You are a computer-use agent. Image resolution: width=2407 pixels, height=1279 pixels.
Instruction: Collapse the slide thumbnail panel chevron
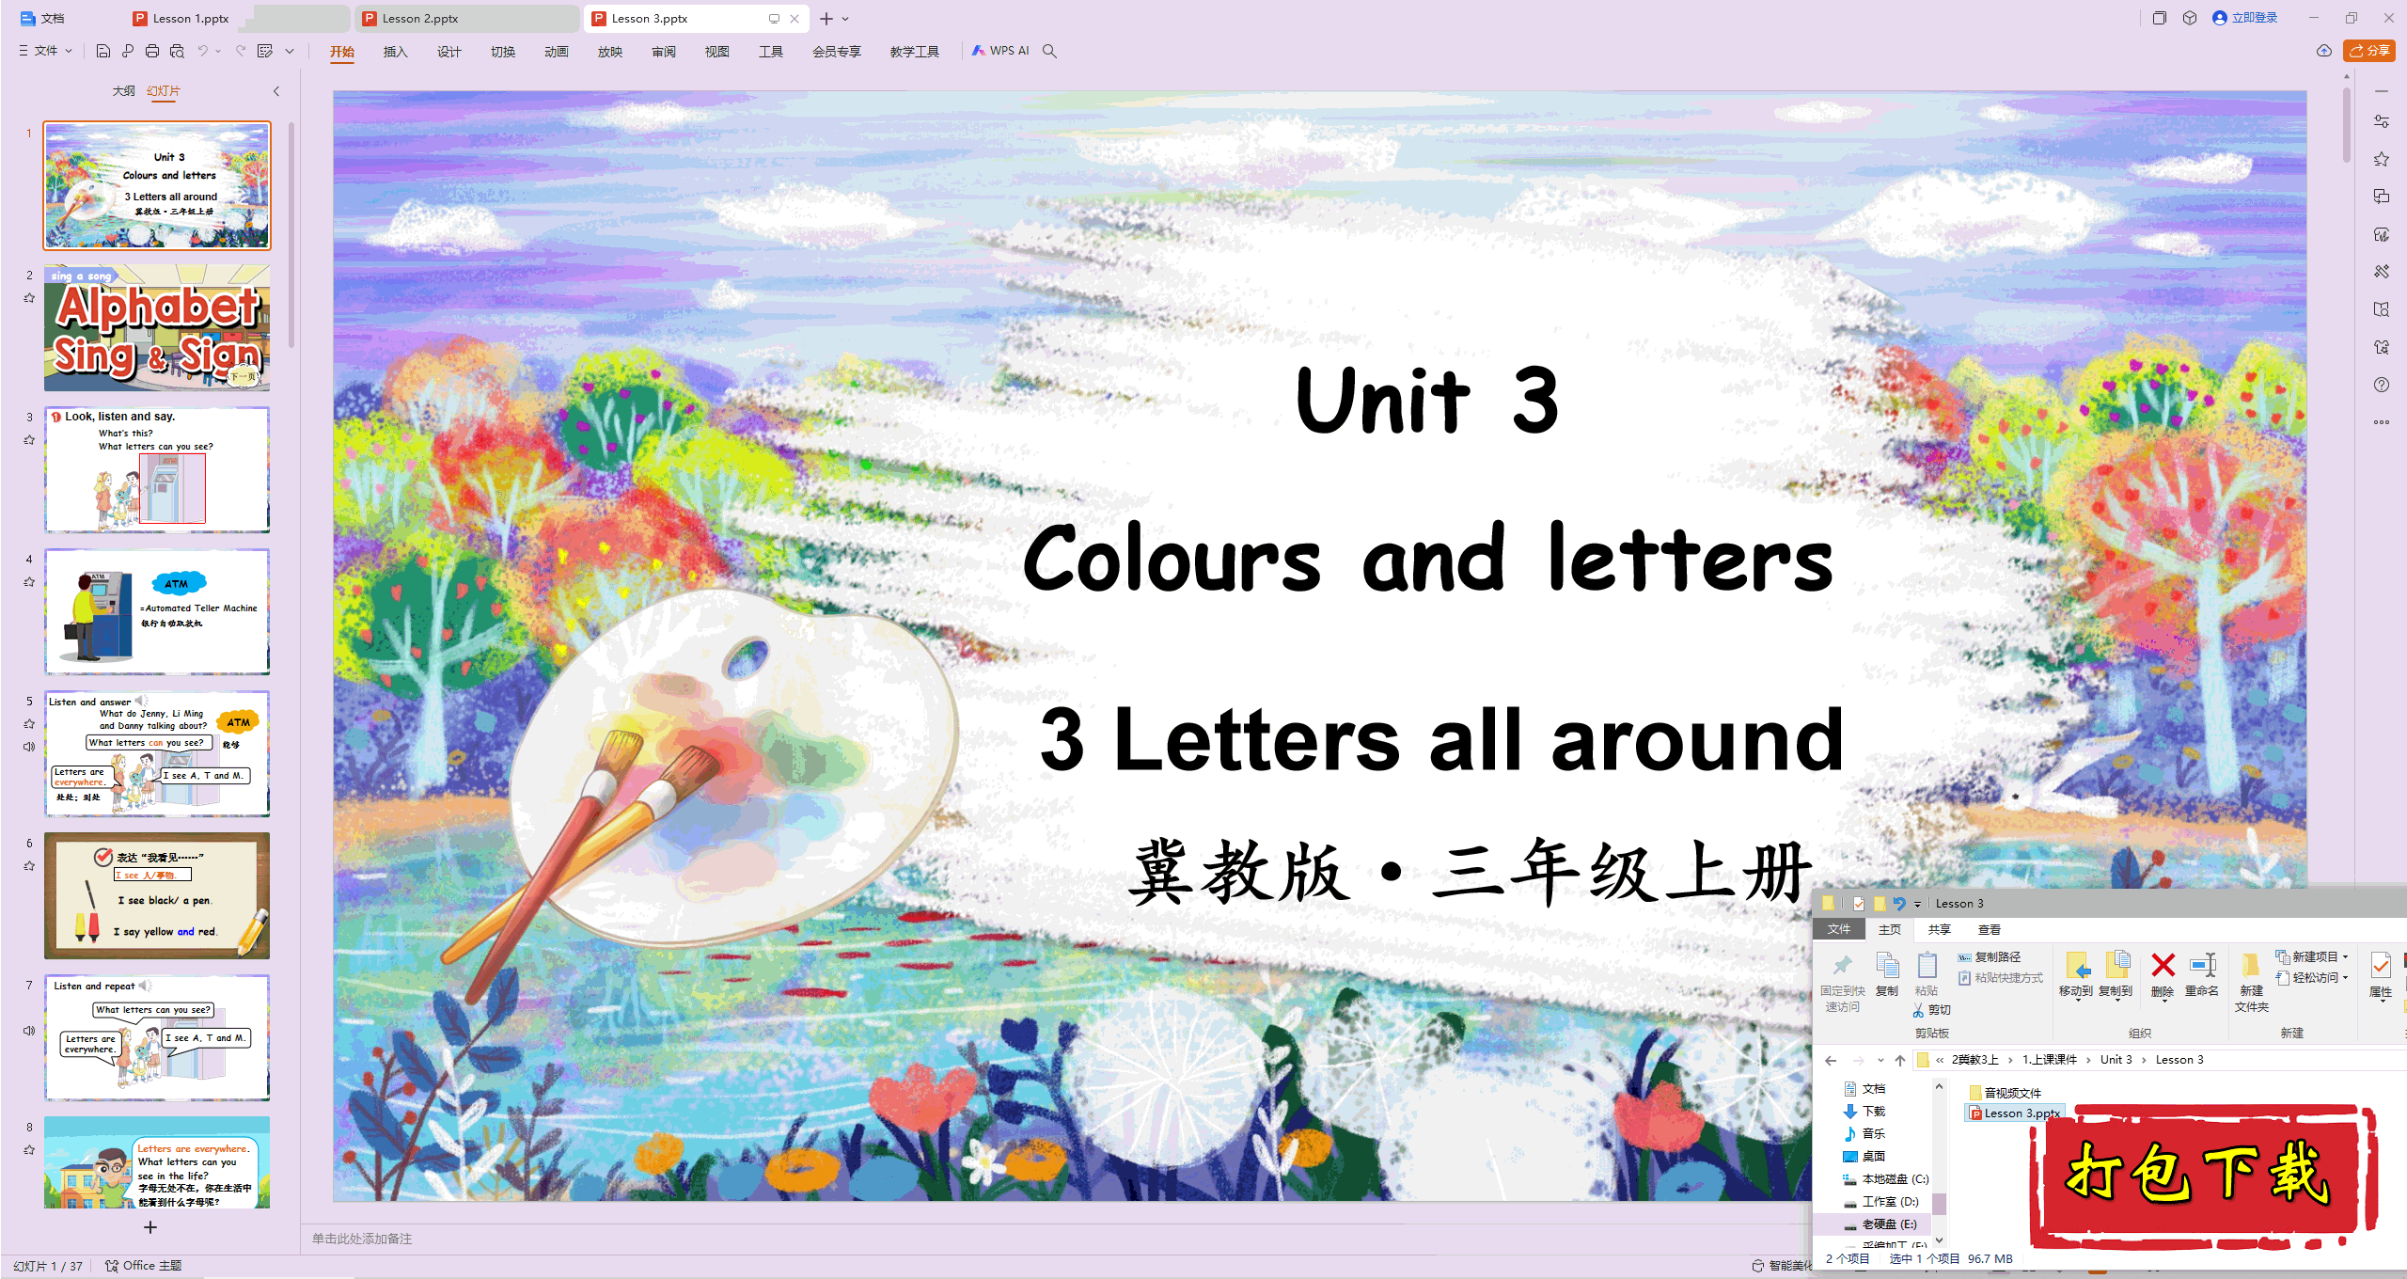[x=276, y=91]
